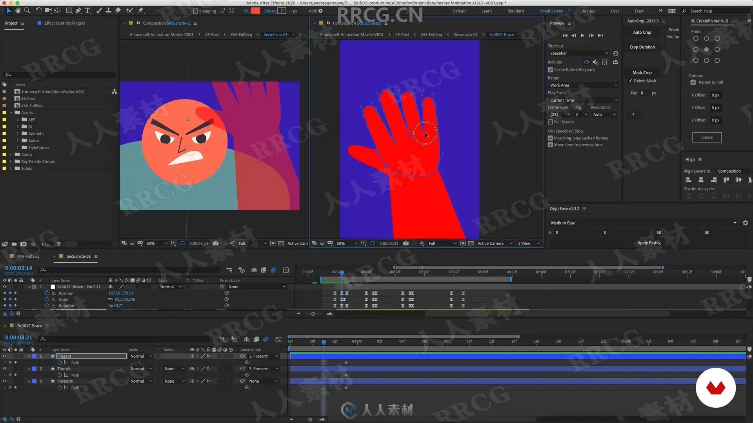753x423 pixels.
Task: Select the Eraser tool
Action: point(118,11)
